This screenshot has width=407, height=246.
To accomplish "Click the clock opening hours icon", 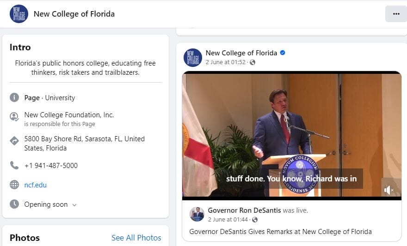I will [14, 204].
